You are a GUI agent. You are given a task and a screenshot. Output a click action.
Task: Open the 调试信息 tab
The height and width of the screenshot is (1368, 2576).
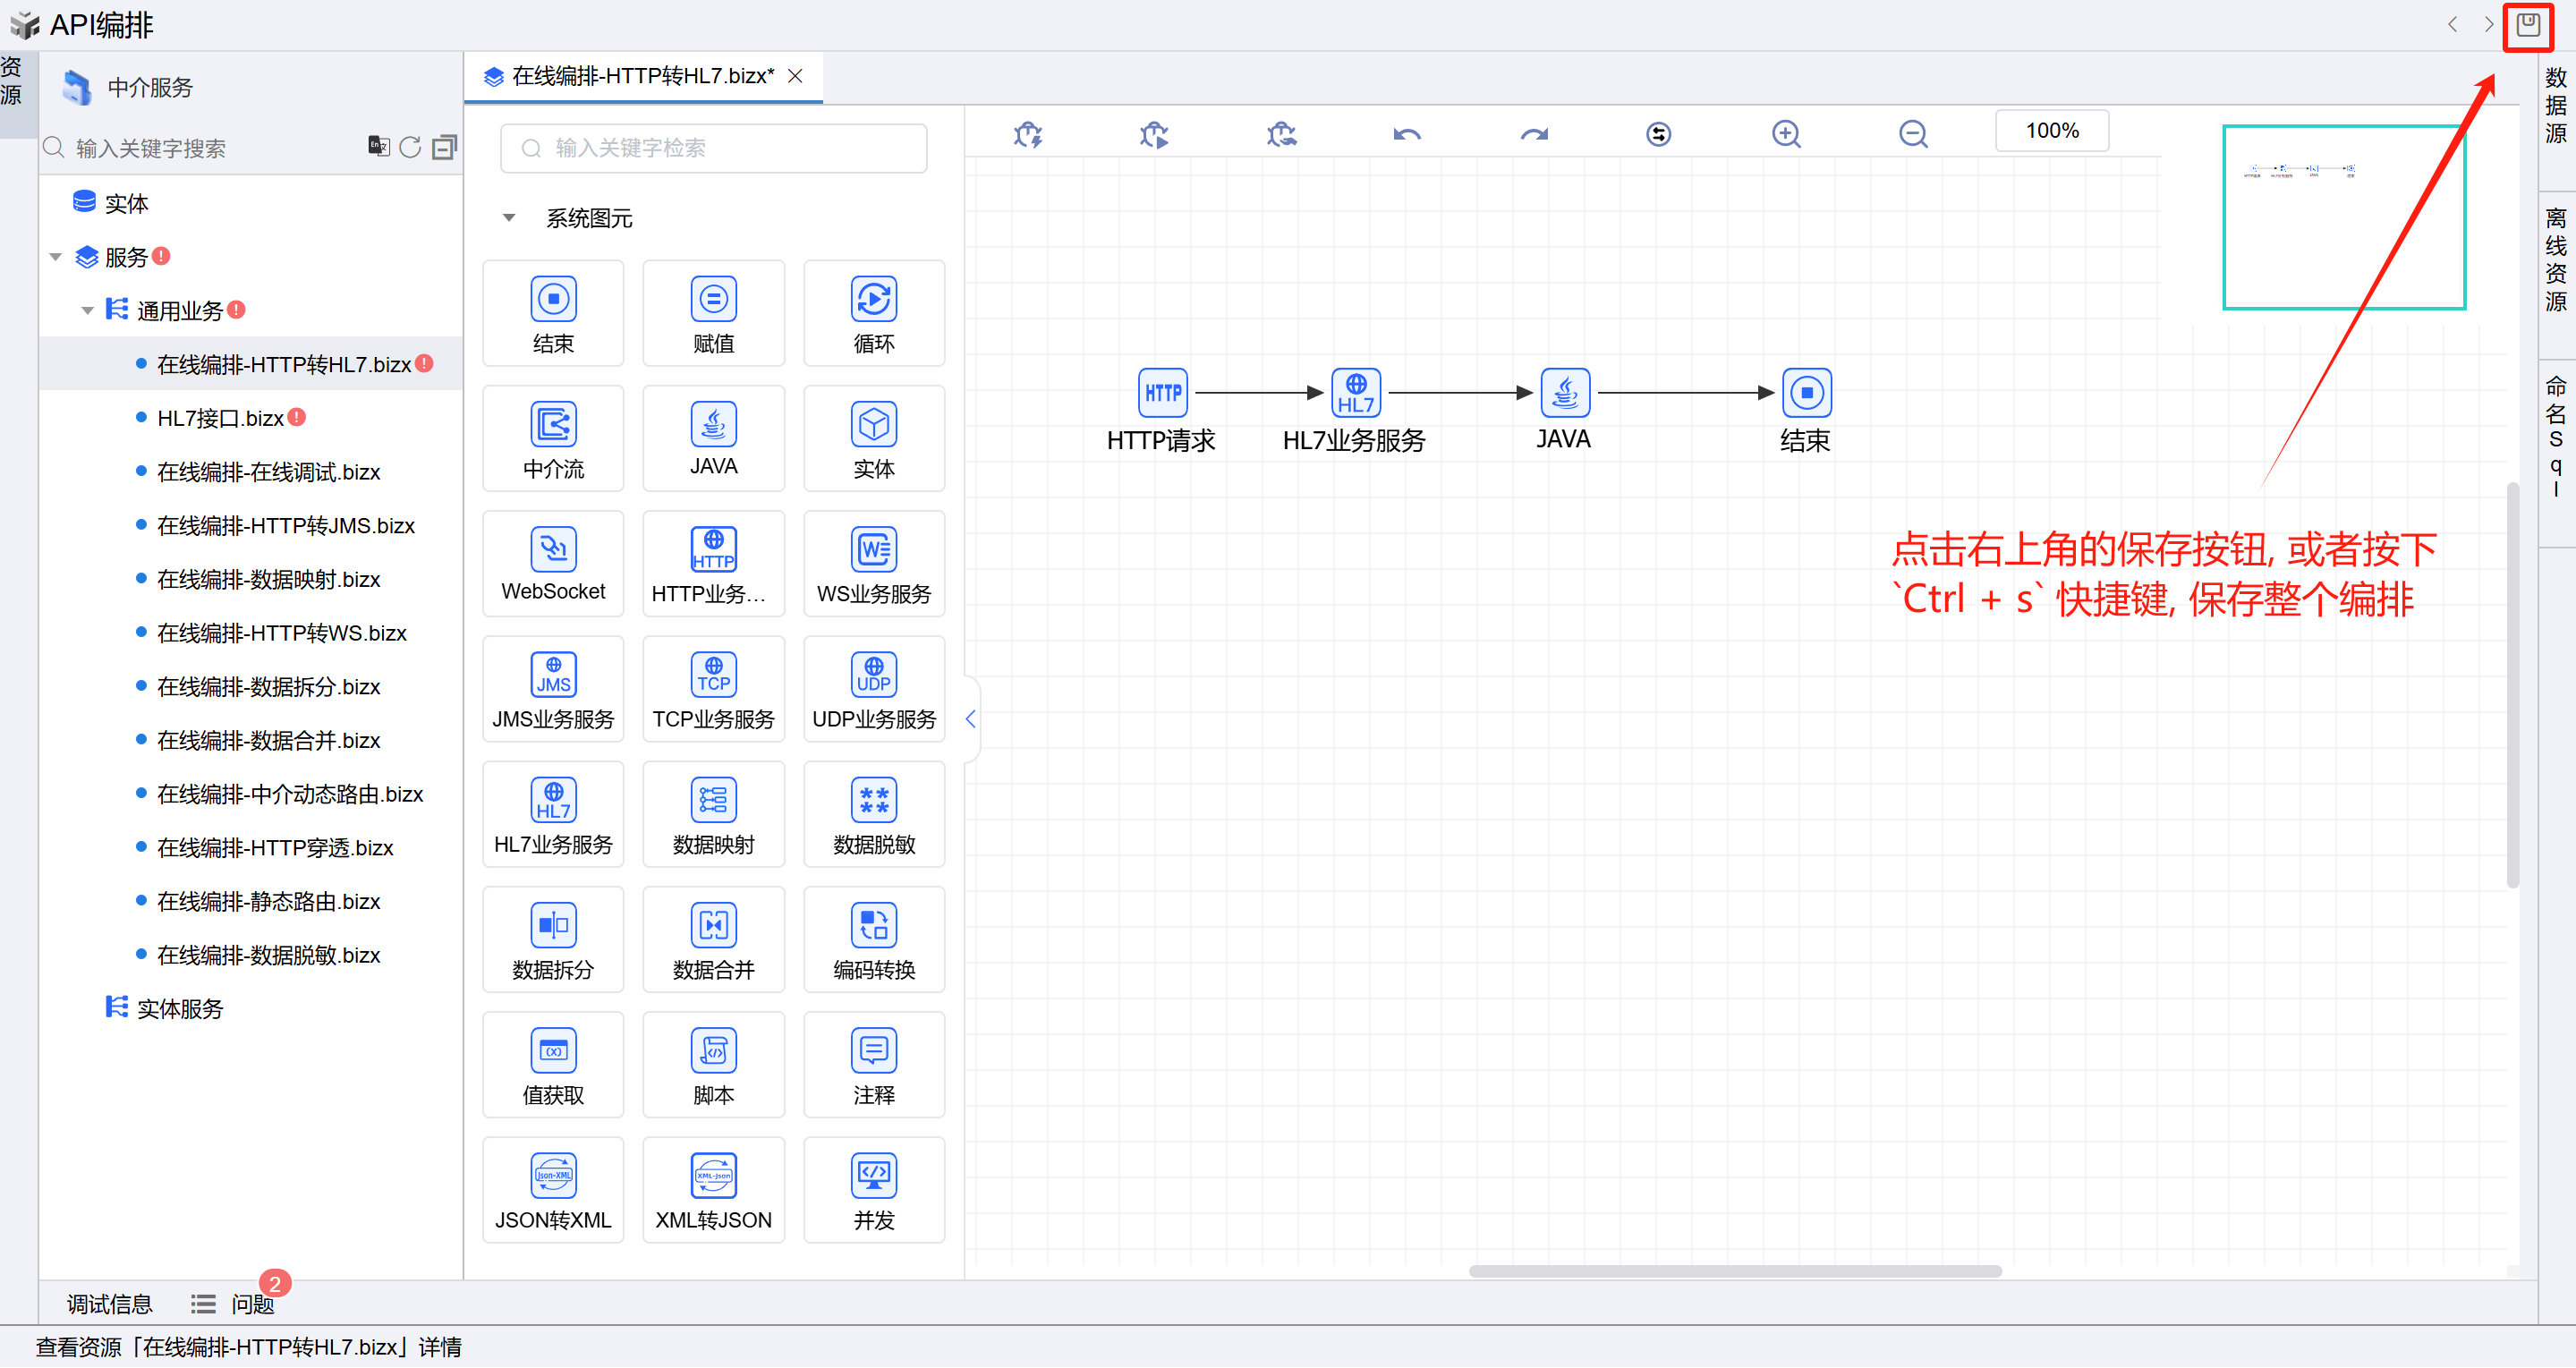point(109,1304)
